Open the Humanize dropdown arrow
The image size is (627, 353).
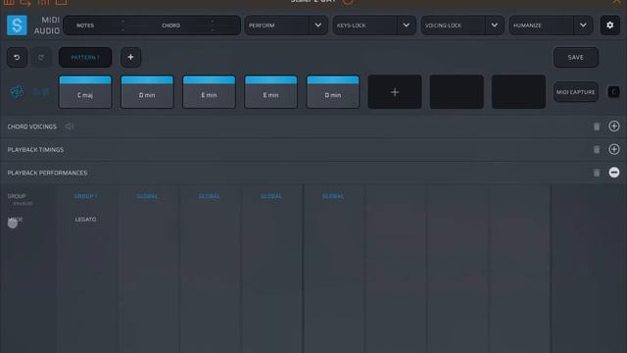click(583, 25)
